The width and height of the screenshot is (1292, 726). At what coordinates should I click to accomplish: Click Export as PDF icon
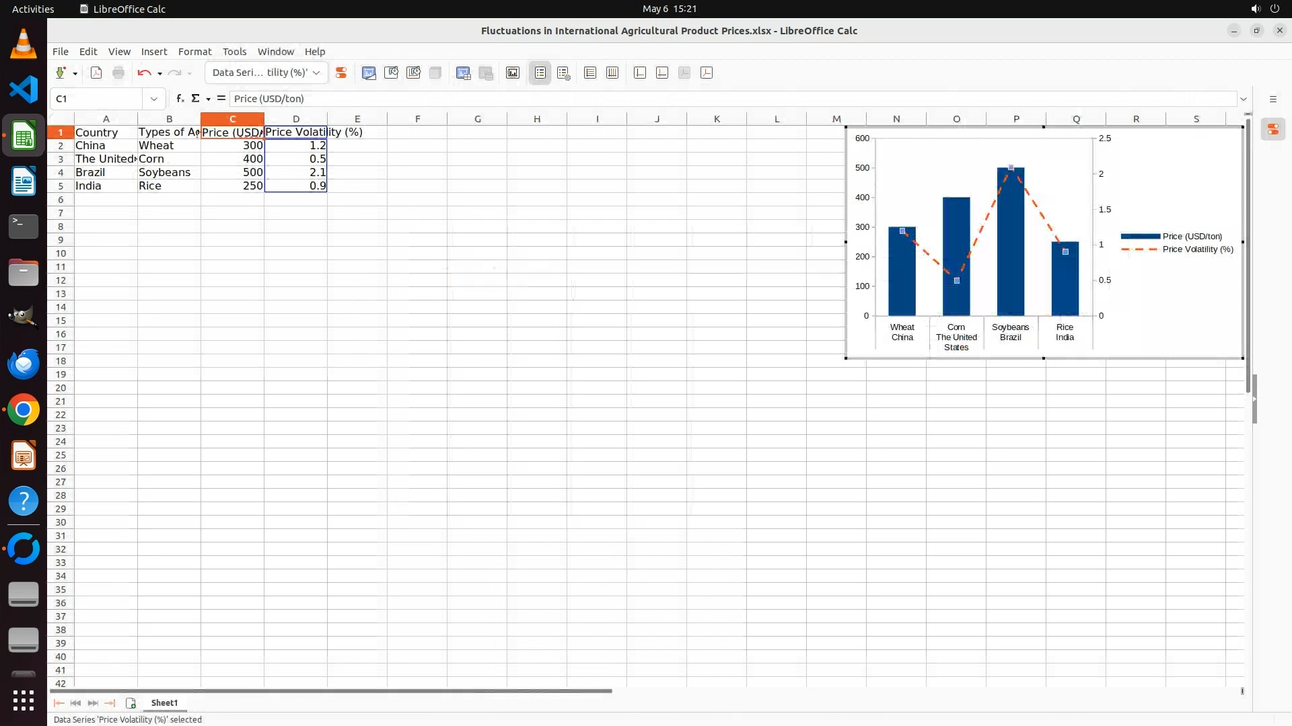(x=96, y=73)
